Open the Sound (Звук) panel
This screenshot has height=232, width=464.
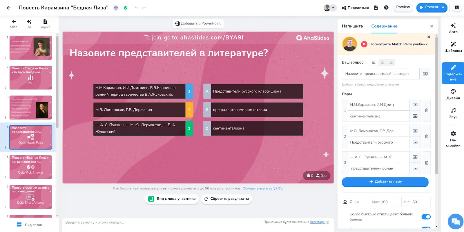453,113
